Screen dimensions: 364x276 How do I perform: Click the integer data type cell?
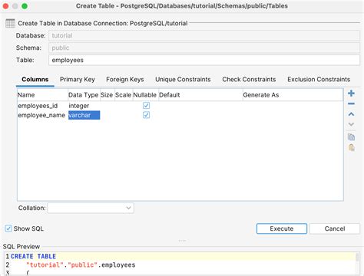pyautogui.click(x=84, y=106)
